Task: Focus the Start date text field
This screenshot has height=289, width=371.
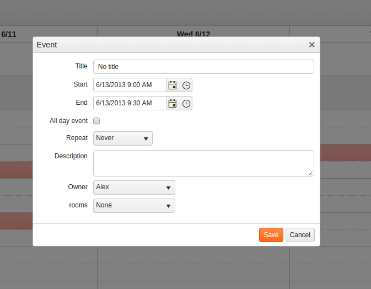Action: tap(130, 85)
